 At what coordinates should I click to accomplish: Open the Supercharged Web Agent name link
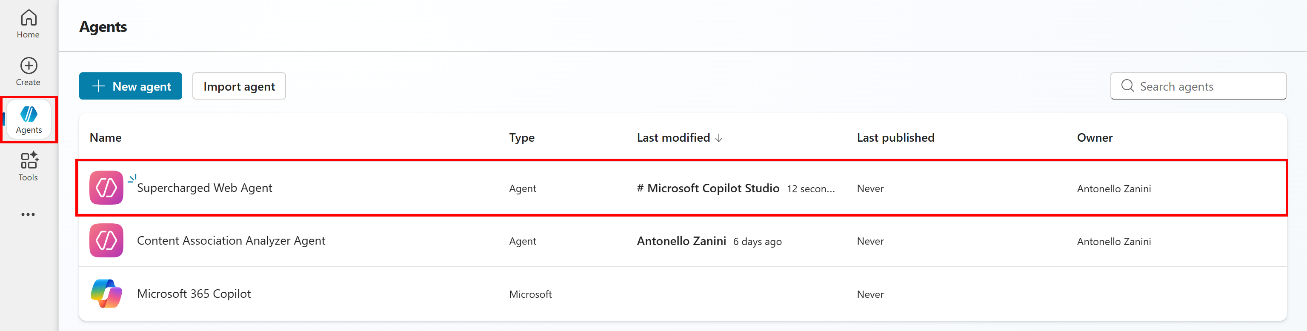click(x=204, y=188)
